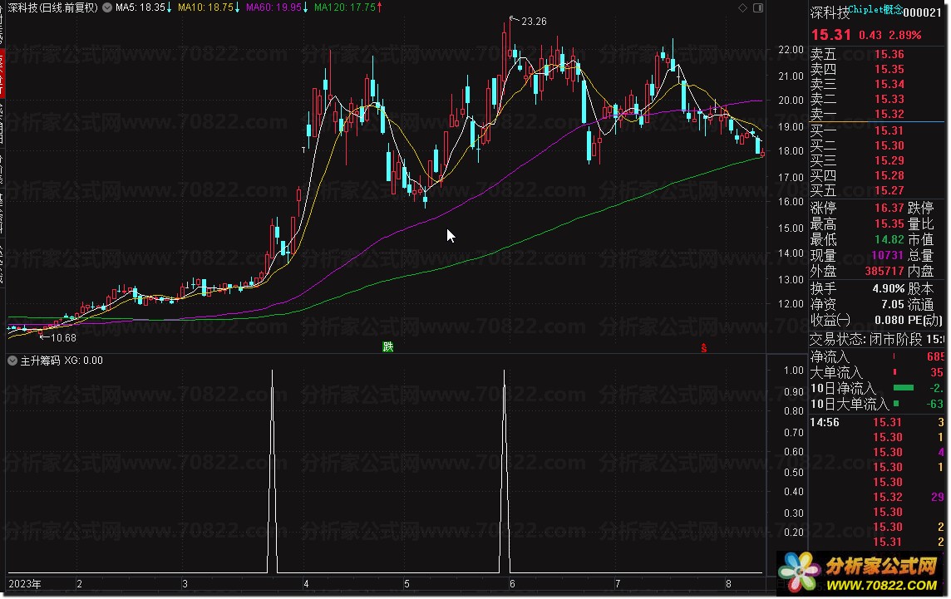Click month 6 on the time axis
Screen dimensions: 951x599
(x=513, y=584)
